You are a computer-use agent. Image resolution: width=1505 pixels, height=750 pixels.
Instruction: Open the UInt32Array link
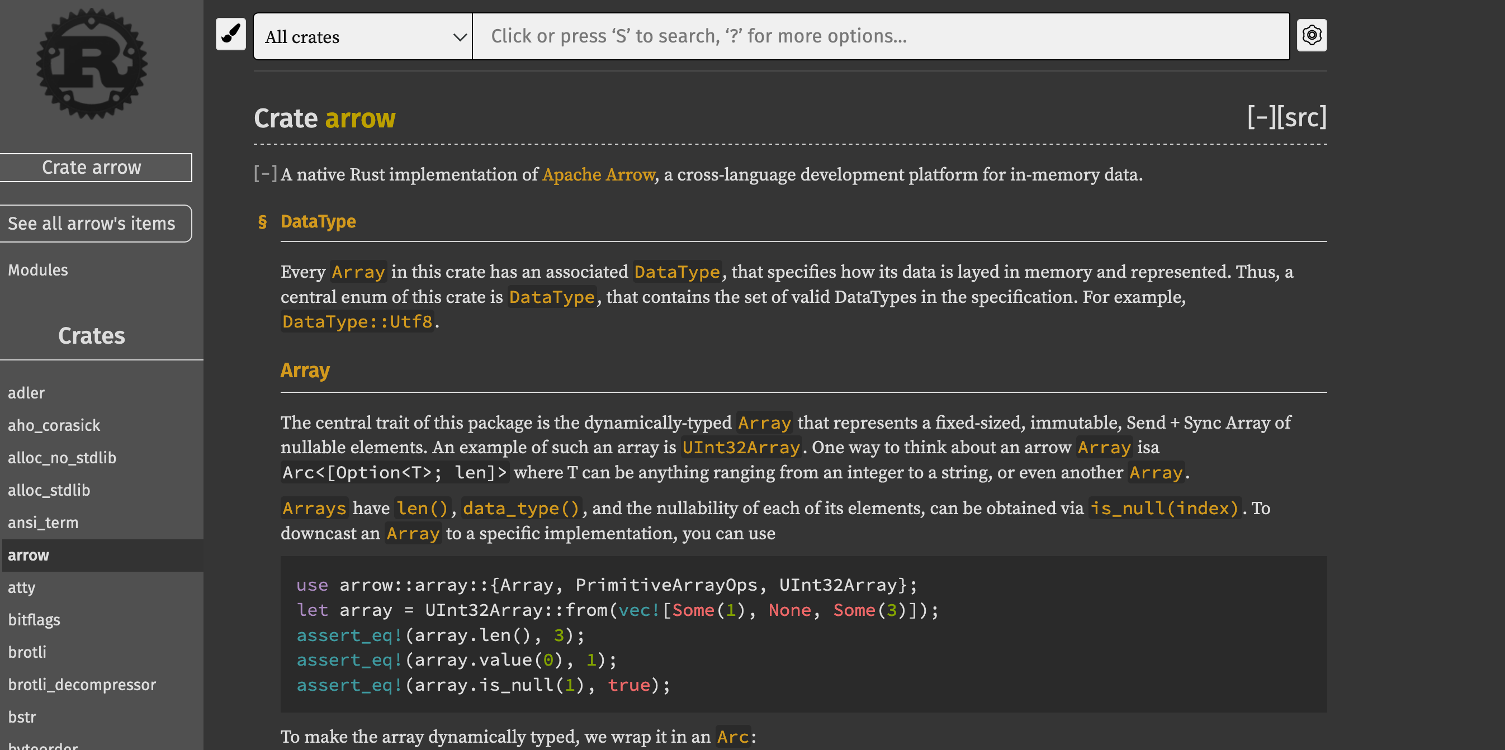[741, 448]
